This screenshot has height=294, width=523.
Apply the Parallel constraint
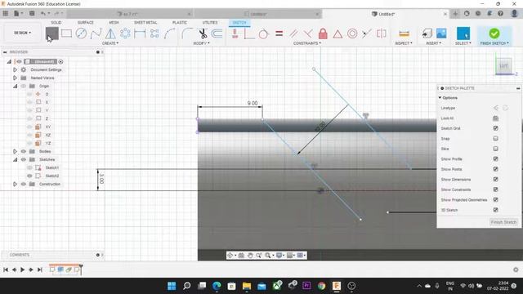[293, 33]
